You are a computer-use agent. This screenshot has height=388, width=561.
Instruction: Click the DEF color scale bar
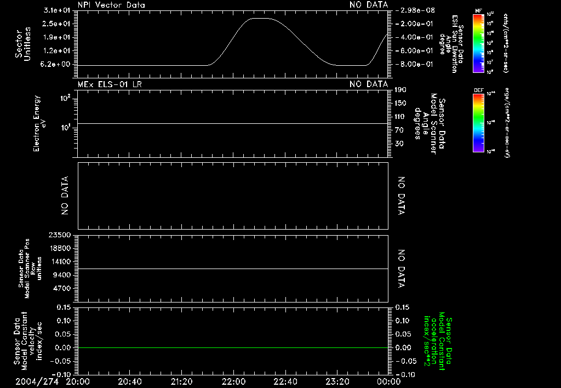478,123
